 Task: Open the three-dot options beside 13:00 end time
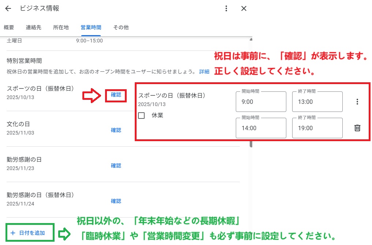357,102
